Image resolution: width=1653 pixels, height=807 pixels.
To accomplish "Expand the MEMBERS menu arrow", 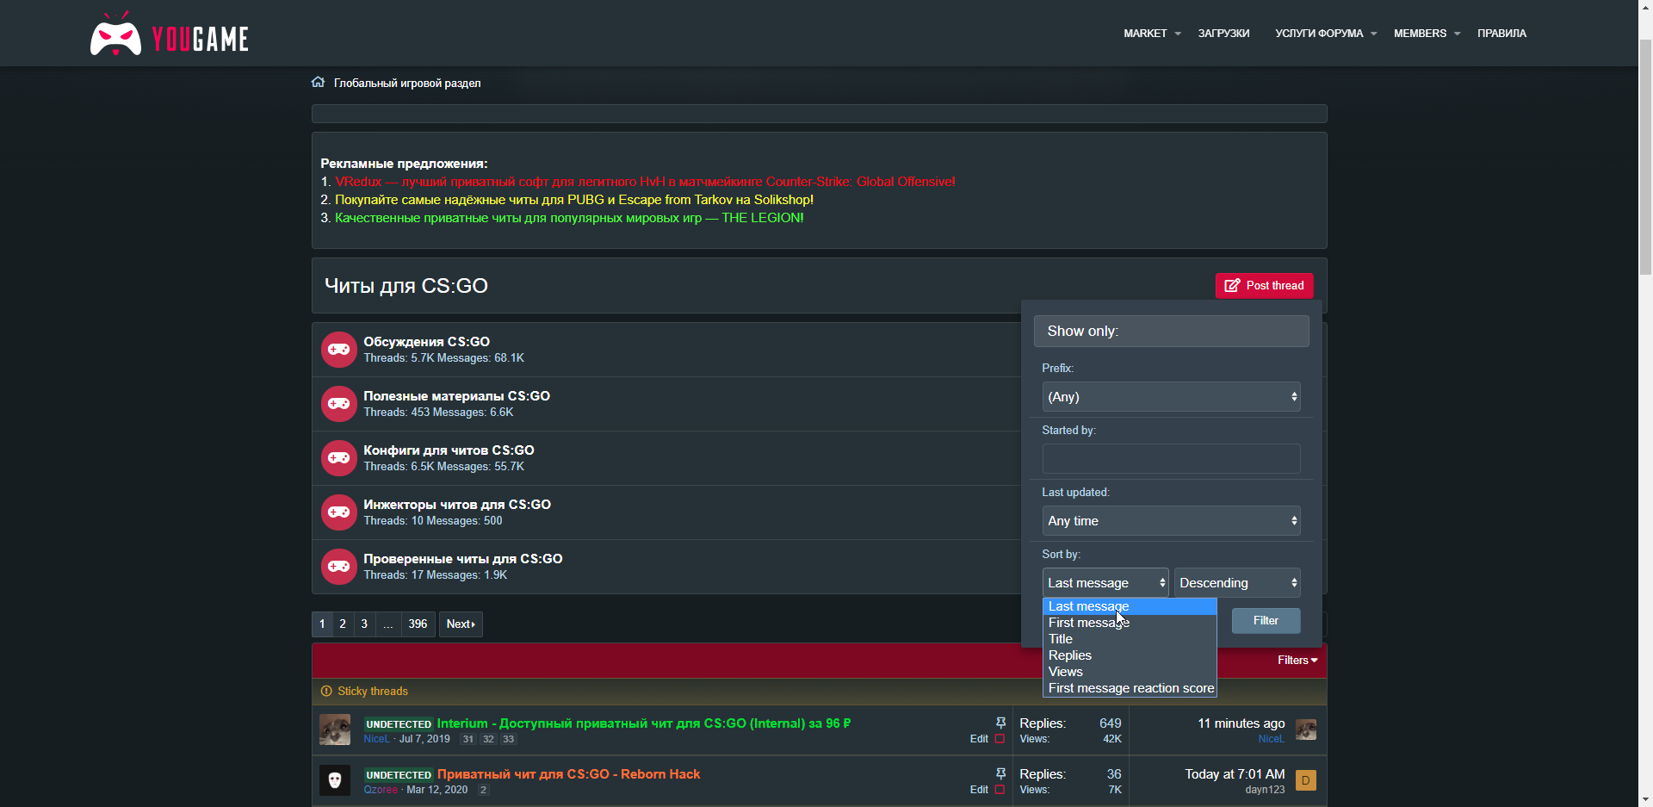I will click(1458, 34).
